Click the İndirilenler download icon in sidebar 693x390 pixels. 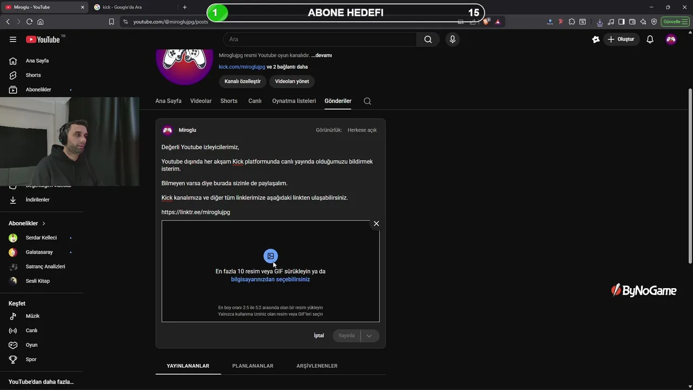pos(13,200)
